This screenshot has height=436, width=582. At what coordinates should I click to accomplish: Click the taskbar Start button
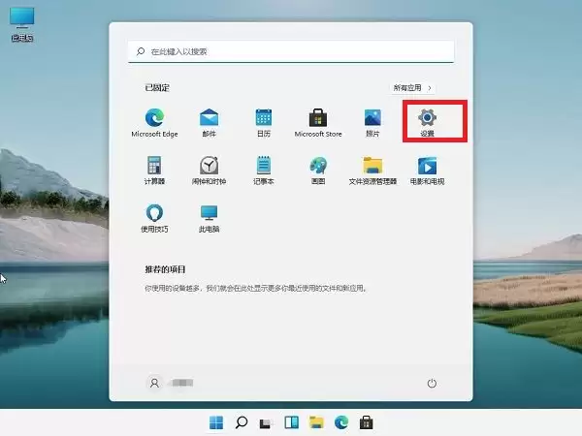coord(216,422)
